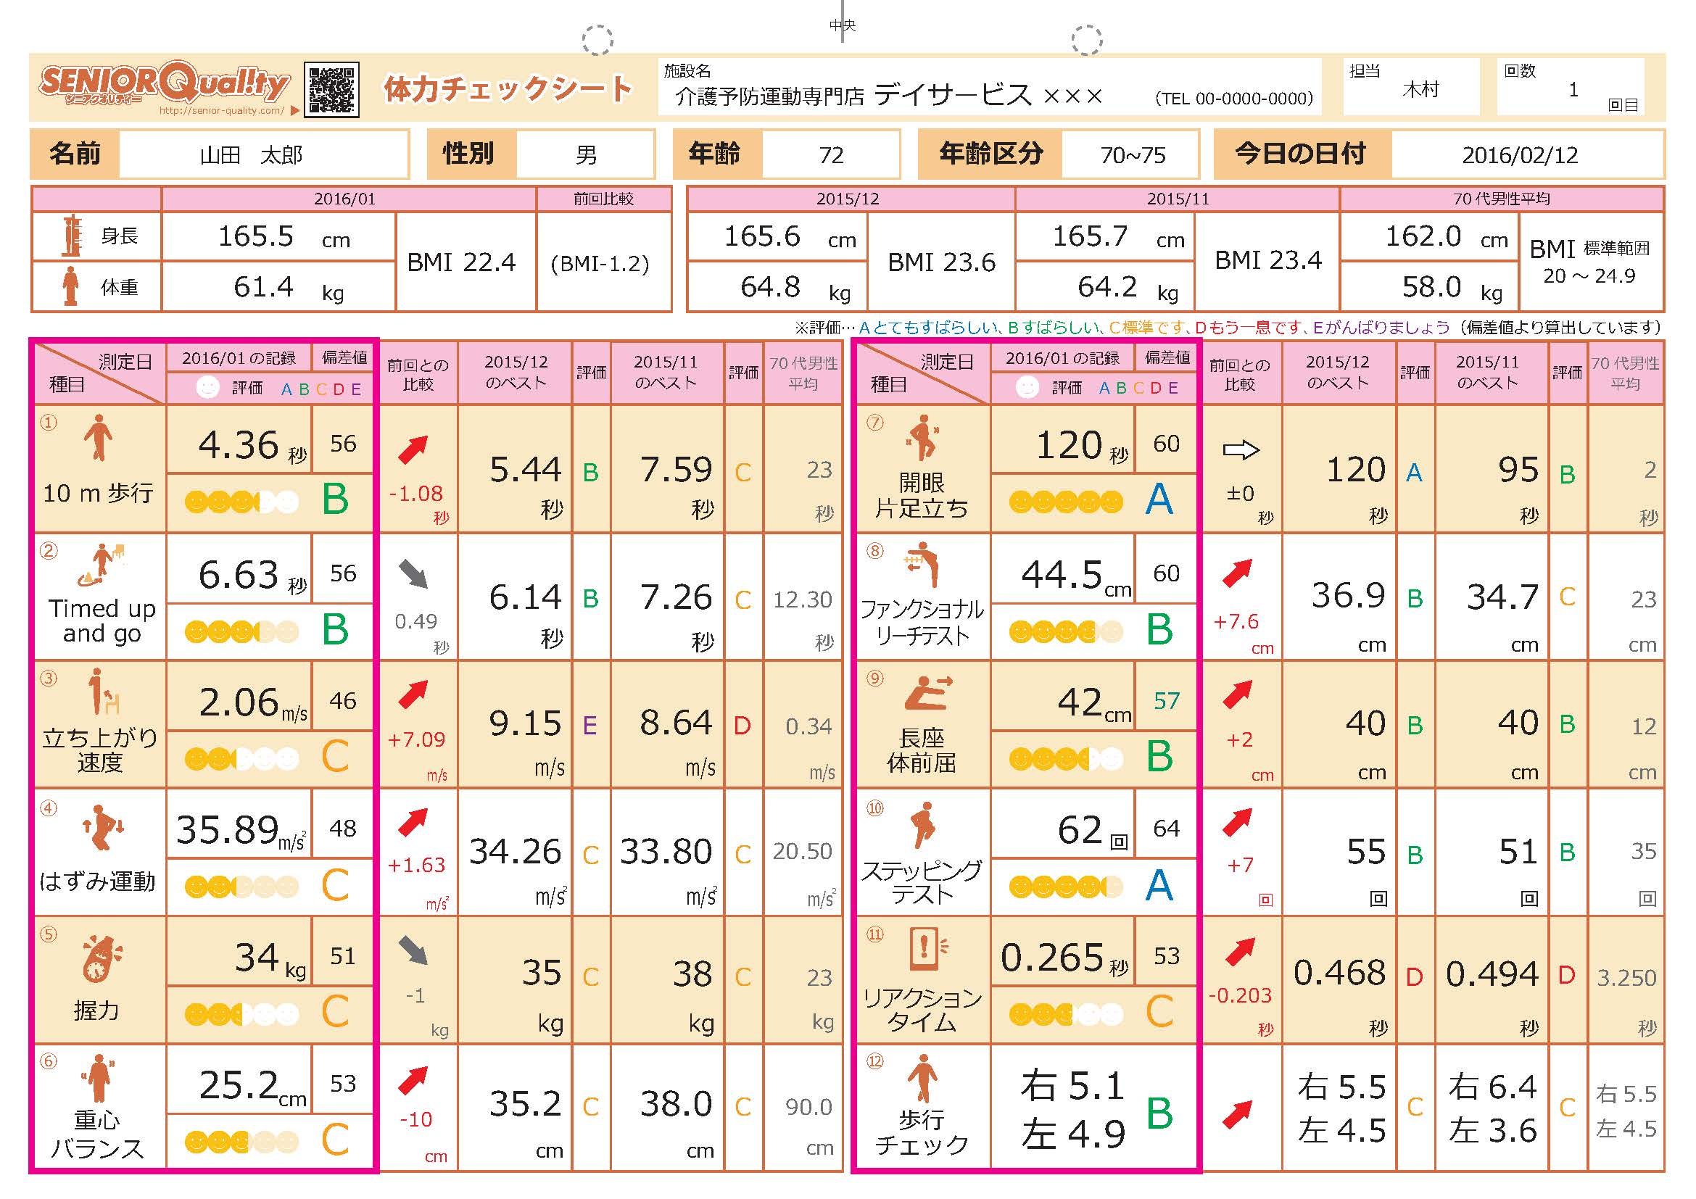Click the -0.203 reaction time difference

[1239, 995]
